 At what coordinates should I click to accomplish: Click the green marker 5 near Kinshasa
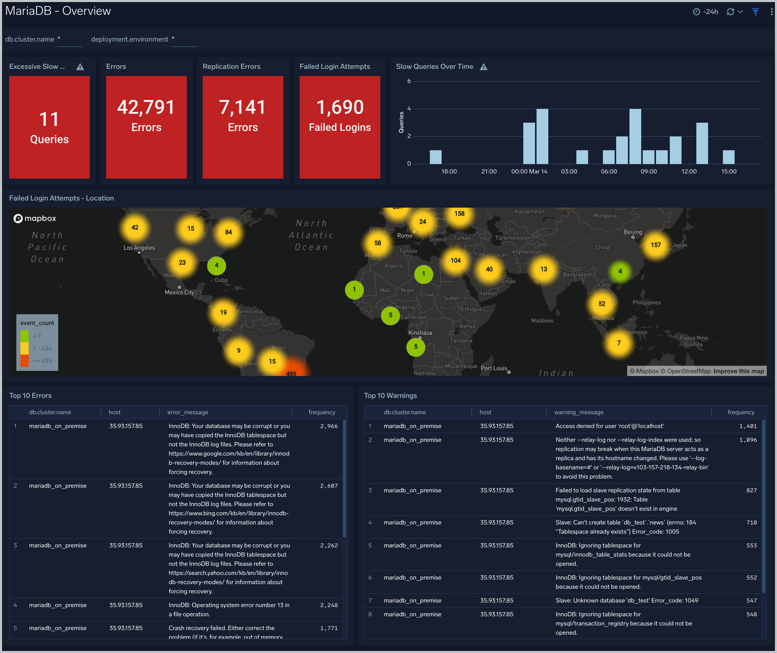416,347
